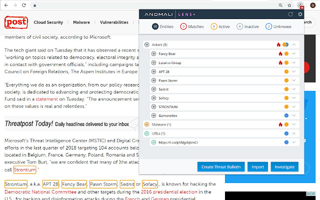Filter by Unknown tab
Viewport: 320px width, 200px height.
pyautogui.click(x=278, y=26)
